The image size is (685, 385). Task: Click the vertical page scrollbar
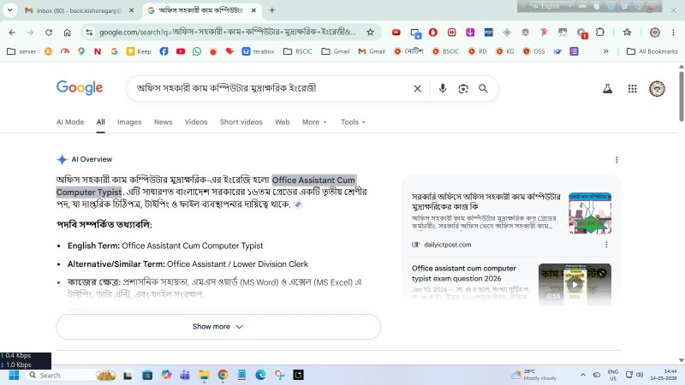pyautogui.click(x=681, y=96)
